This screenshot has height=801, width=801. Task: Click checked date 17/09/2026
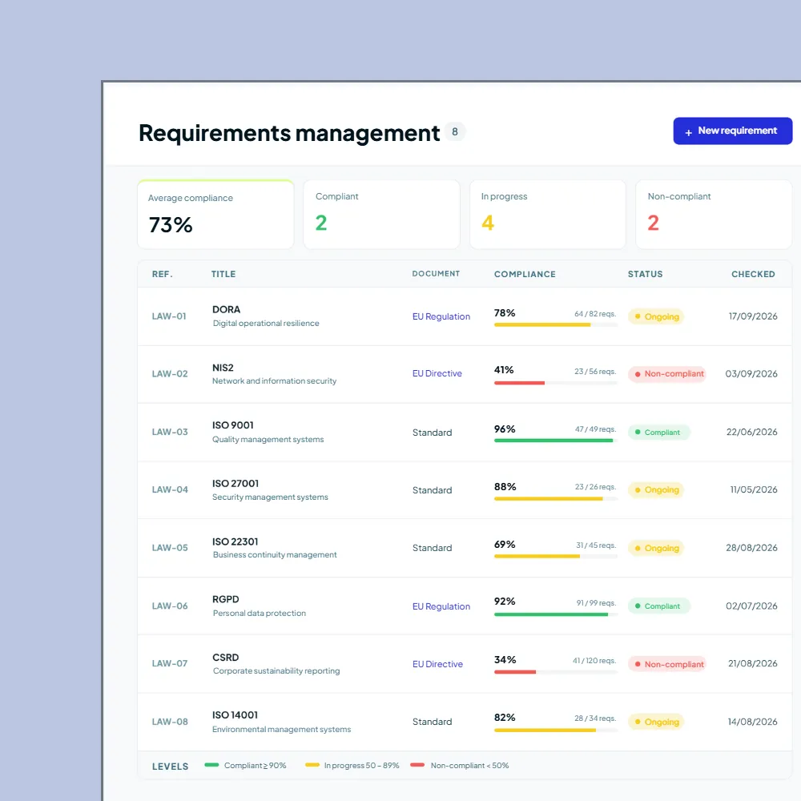[x=753, y=316]
